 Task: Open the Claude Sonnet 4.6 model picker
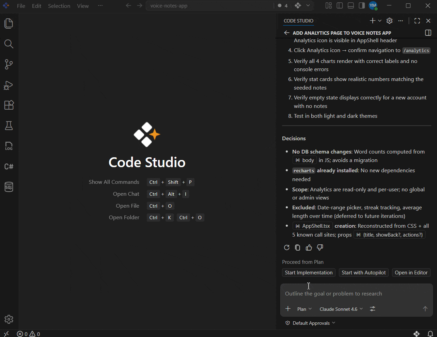[341, 309]
